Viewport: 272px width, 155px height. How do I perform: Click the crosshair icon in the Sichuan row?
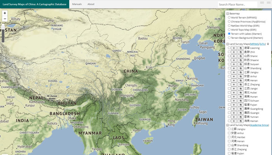point(234,101)
